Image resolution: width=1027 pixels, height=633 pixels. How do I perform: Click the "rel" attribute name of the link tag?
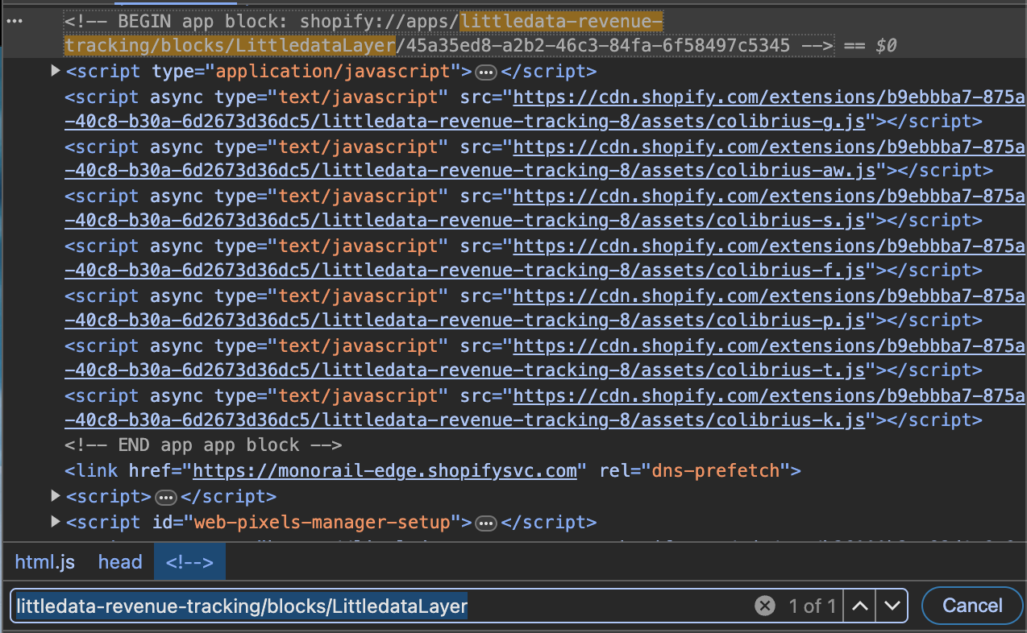pos(614,470)
